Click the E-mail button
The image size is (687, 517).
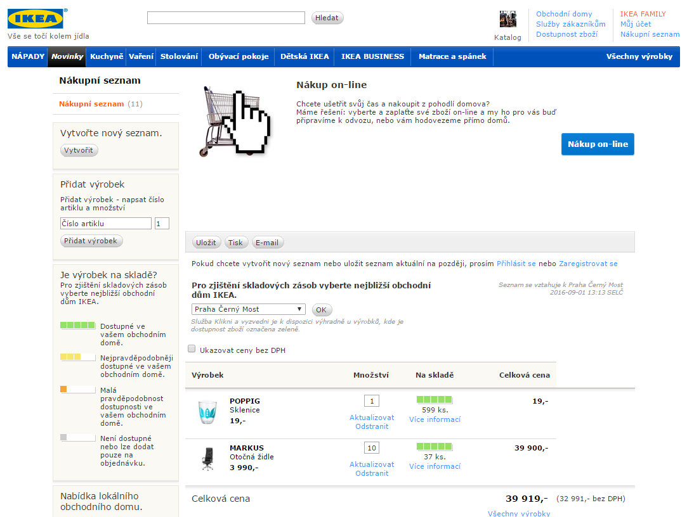click(x=267, y=243)
